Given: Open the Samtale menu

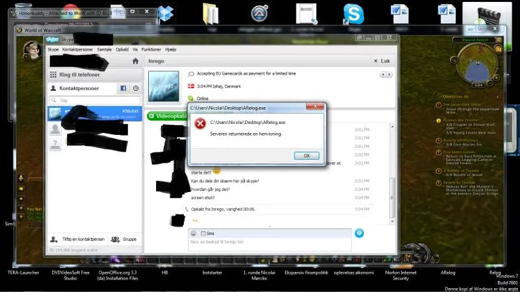Looking at the screenshot, I should (x=104, y=49).
